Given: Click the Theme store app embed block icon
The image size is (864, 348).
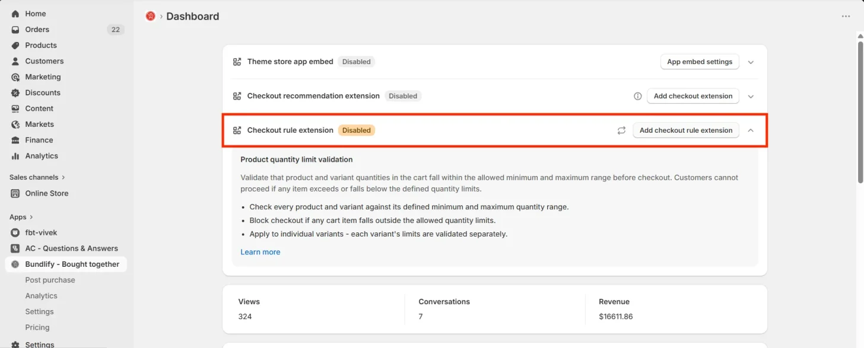Looking at the screenshot, I should tap(237, 62).
